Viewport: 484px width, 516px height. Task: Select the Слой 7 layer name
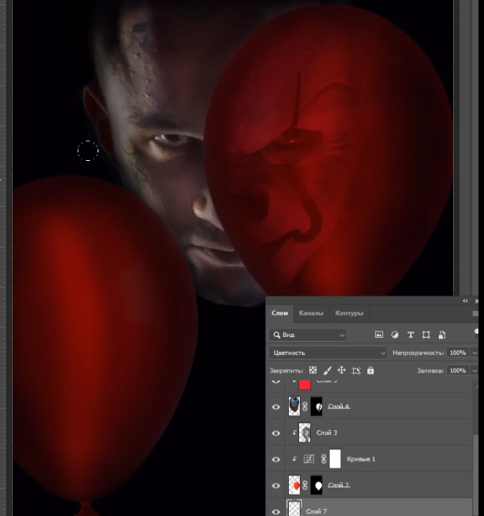316,511
